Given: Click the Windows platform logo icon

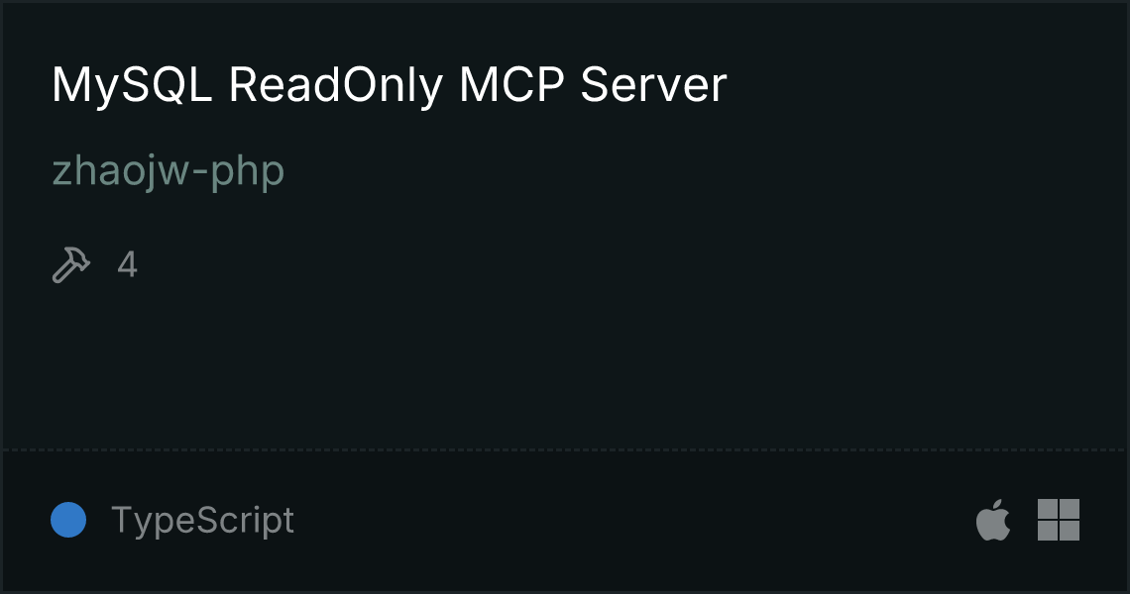Looking at the screenshot, I should (x=1059, y=520).
